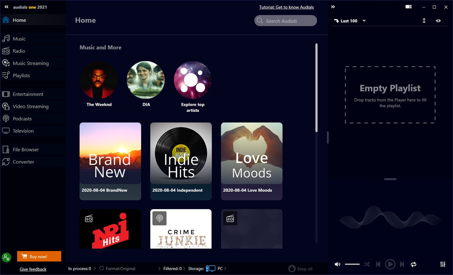453x275 pixels.
Task: Toggle repeat playback
Action: [413, 264]
